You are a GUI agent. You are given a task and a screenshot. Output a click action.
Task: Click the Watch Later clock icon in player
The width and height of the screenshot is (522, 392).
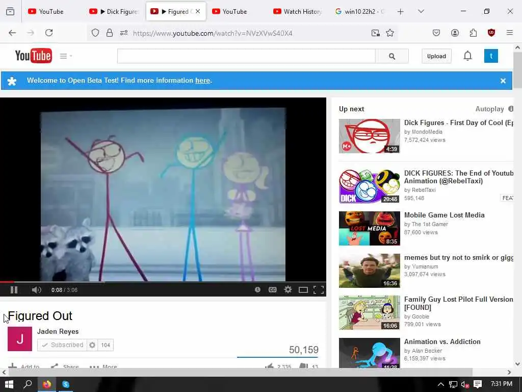point(257,290)
